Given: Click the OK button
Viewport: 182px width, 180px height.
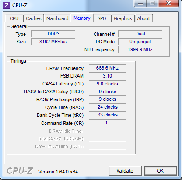Looking at the screenshot, I should (161, 171).
